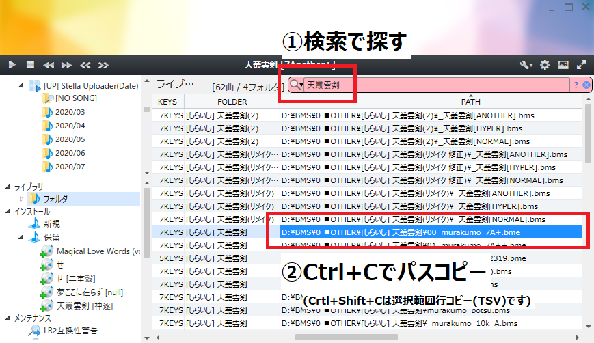Image resolution: width=594 pixels, height=343 pixels.
Task: Open settings with the gear icon
Action: (545, 65)
